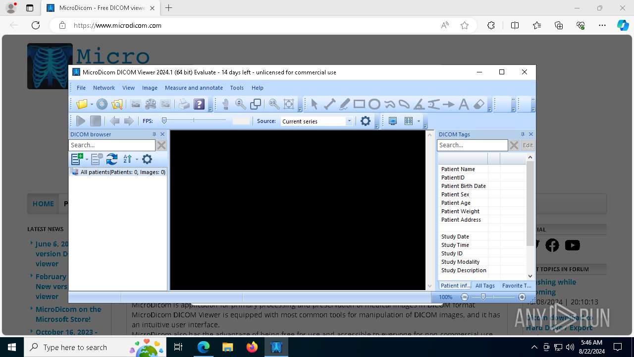Clear the DICOM browser search
Screen dimensions: 634x357
[161, 145]
